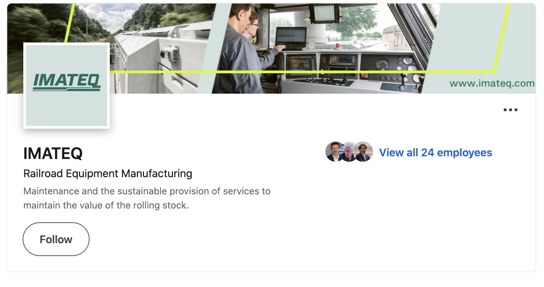Open the three-dot more options menu
The width and height of the screenshot is (544, 287).
(x=510, y=110)
